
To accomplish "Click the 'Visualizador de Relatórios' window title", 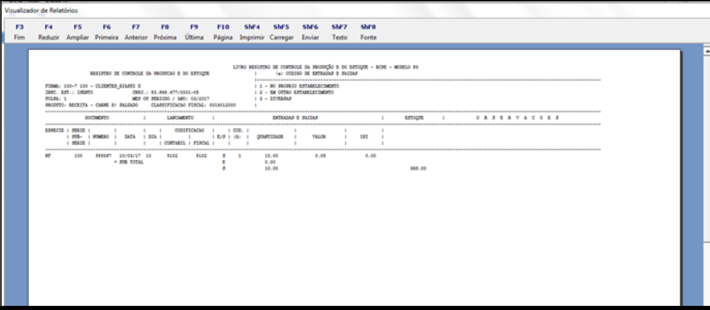I will 41,10.
